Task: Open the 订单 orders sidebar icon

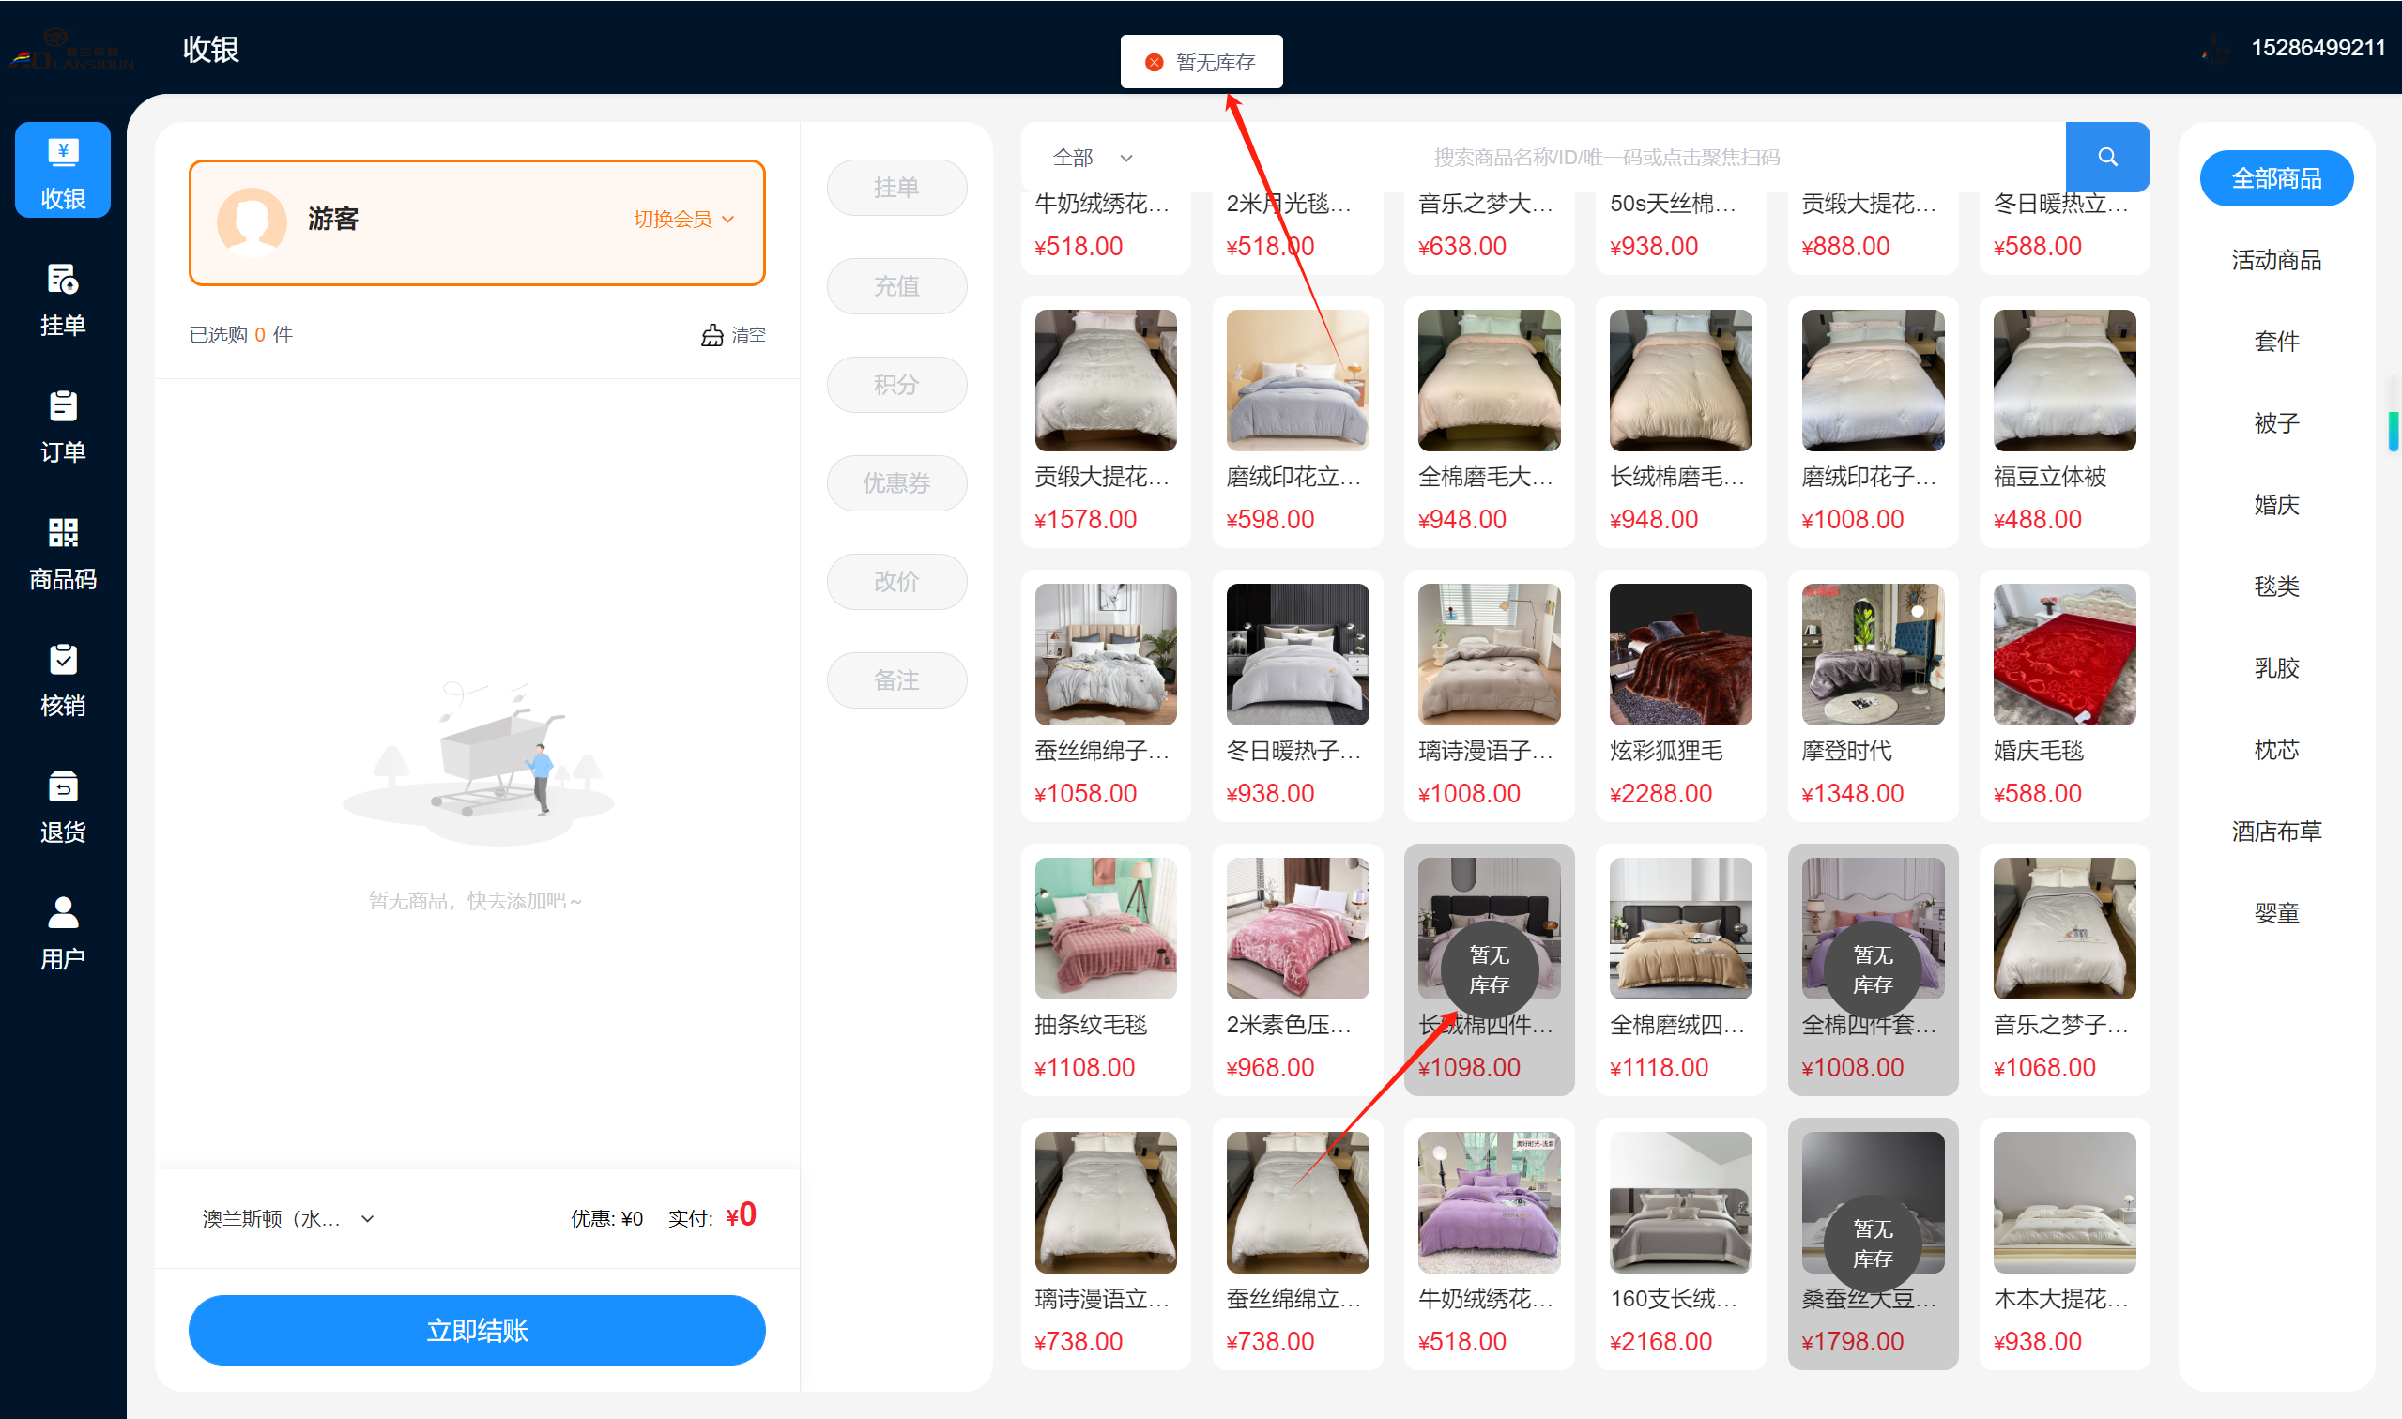Action: click(x=63, y=425)
